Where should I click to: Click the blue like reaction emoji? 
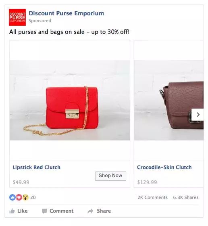[x=12, y=197]
